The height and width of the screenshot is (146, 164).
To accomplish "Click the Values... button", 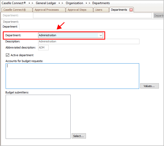I will click(149, 86).
